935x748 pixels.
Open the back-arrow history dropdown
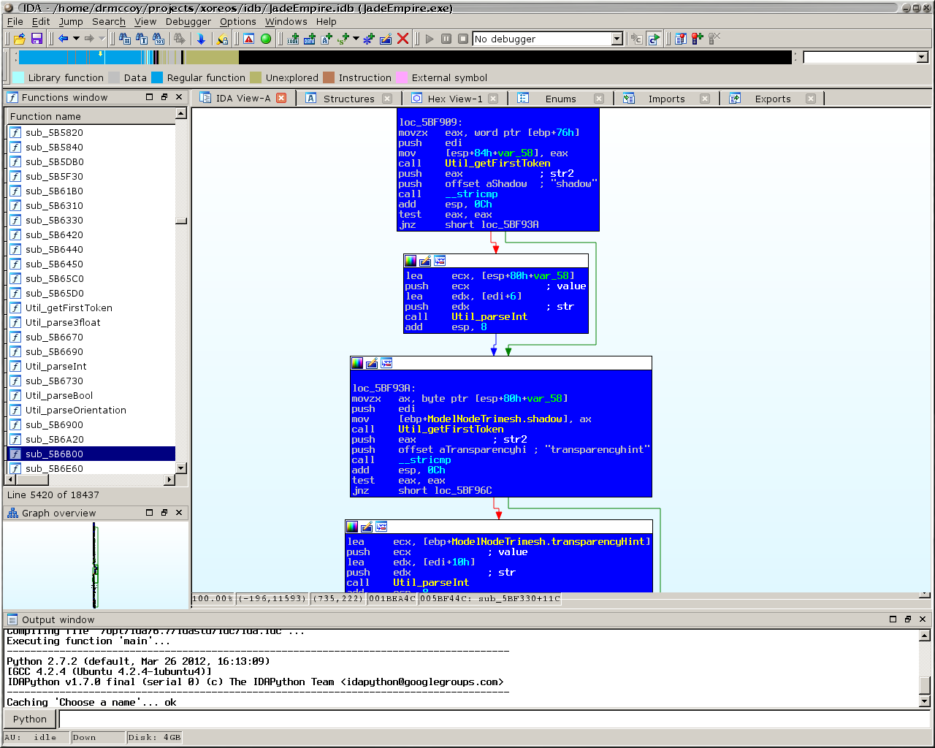[x=76, y=39]
